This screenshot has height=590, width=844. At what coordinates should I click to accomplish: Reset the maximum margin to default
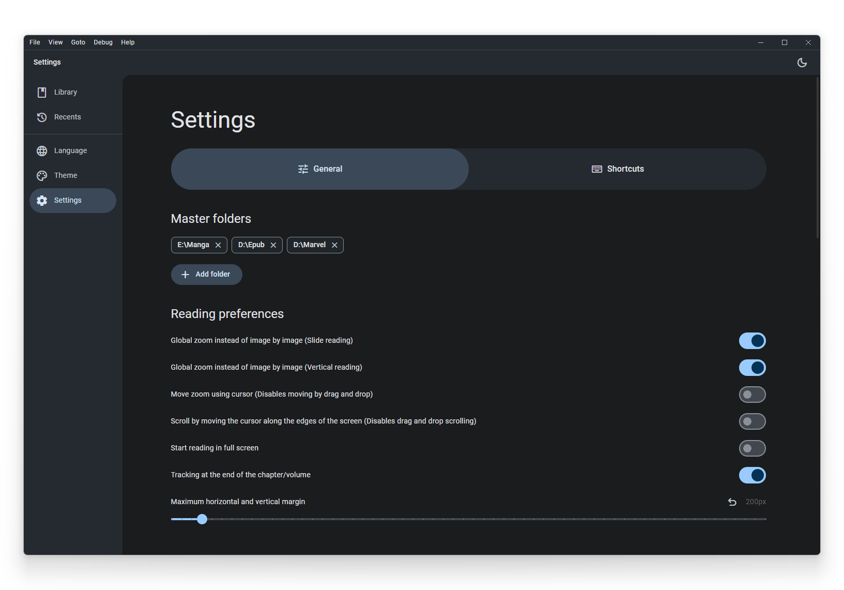pos(732,501)
